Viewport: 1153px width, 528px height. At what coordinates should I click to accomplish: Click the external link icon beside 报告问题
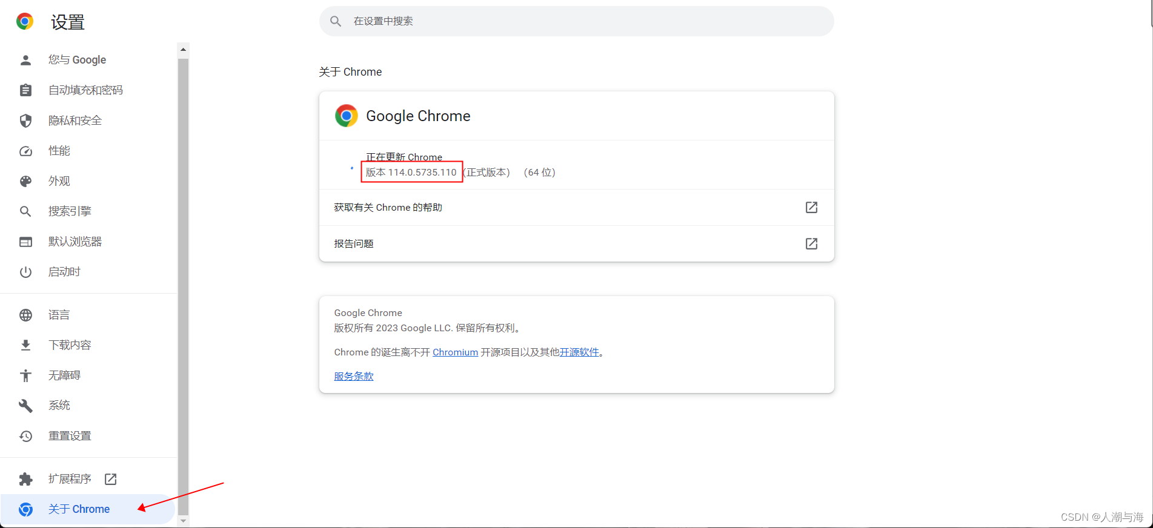point(811,243)
